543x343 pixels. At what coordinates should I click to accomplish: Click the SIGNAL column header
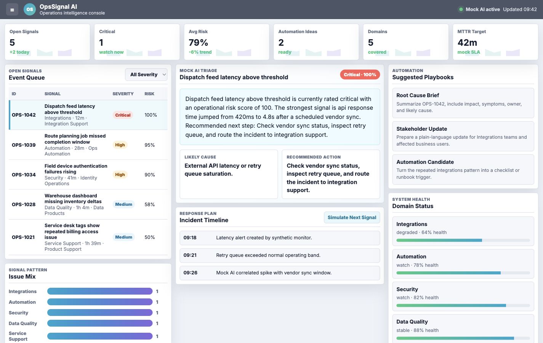pyautogui.click(x=53, y=94)
